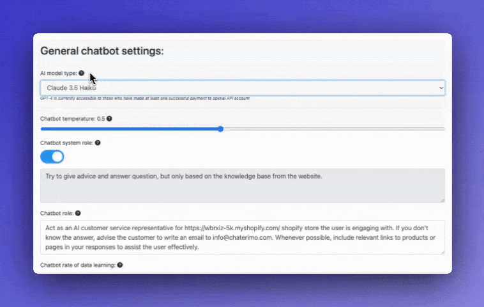Viewport: 484px width, 307px height.
Task: Click the resize grip of the Chatbot role textbox
Action: pos(441,251)
